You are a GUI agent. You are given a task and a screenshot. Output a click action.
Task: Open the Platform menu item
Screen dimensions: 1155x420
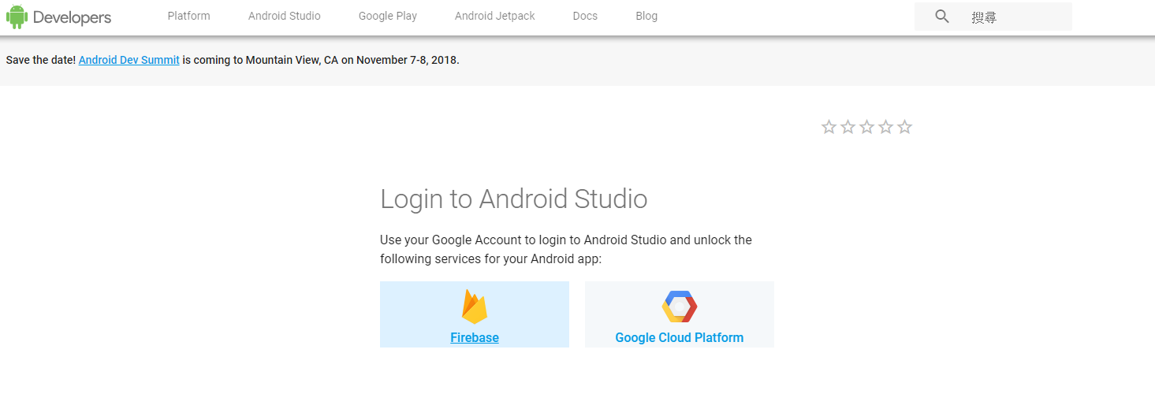[189, 16]
